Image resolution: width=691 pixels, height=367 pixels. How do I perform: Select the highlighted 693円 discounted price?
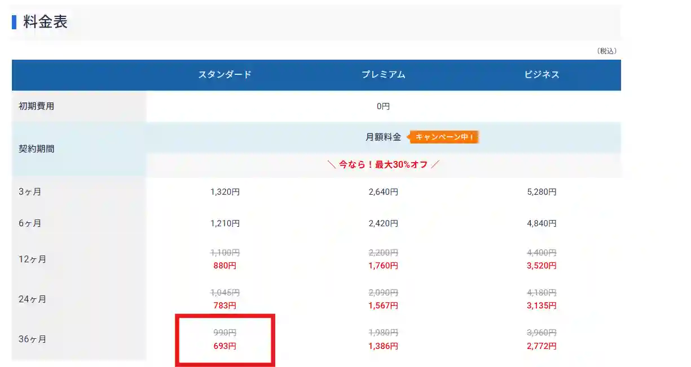[x=225, y=346]
